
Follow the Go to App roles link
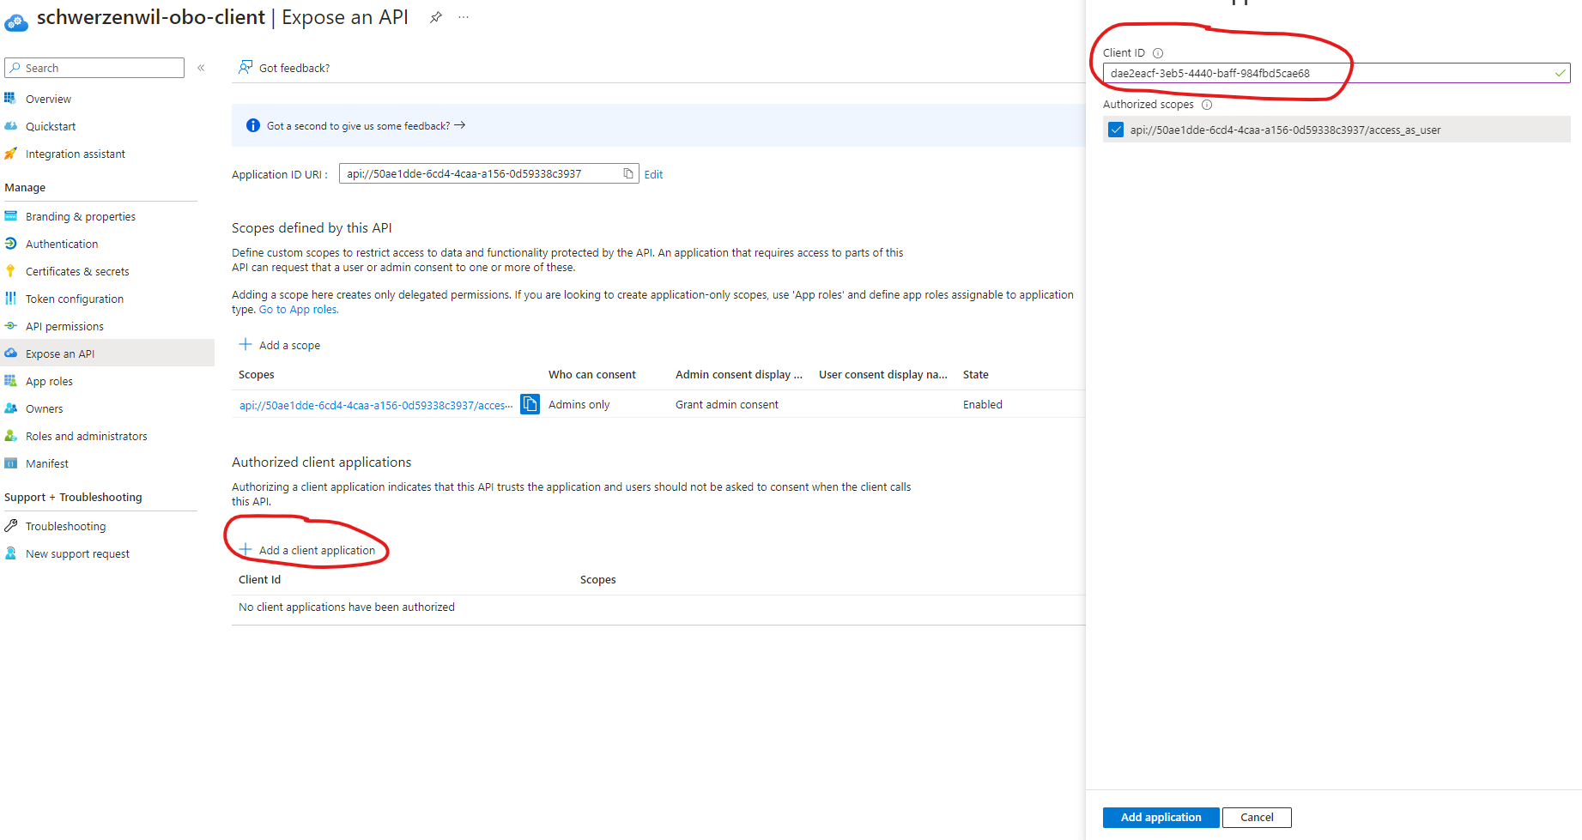tap(299, 310)
